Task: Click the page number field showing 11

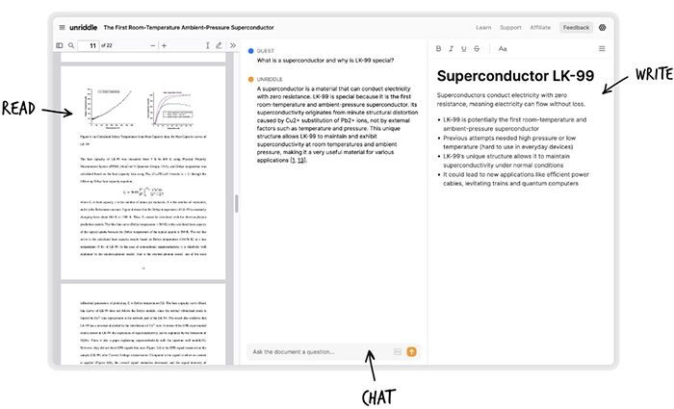Action: pos(91,45)
